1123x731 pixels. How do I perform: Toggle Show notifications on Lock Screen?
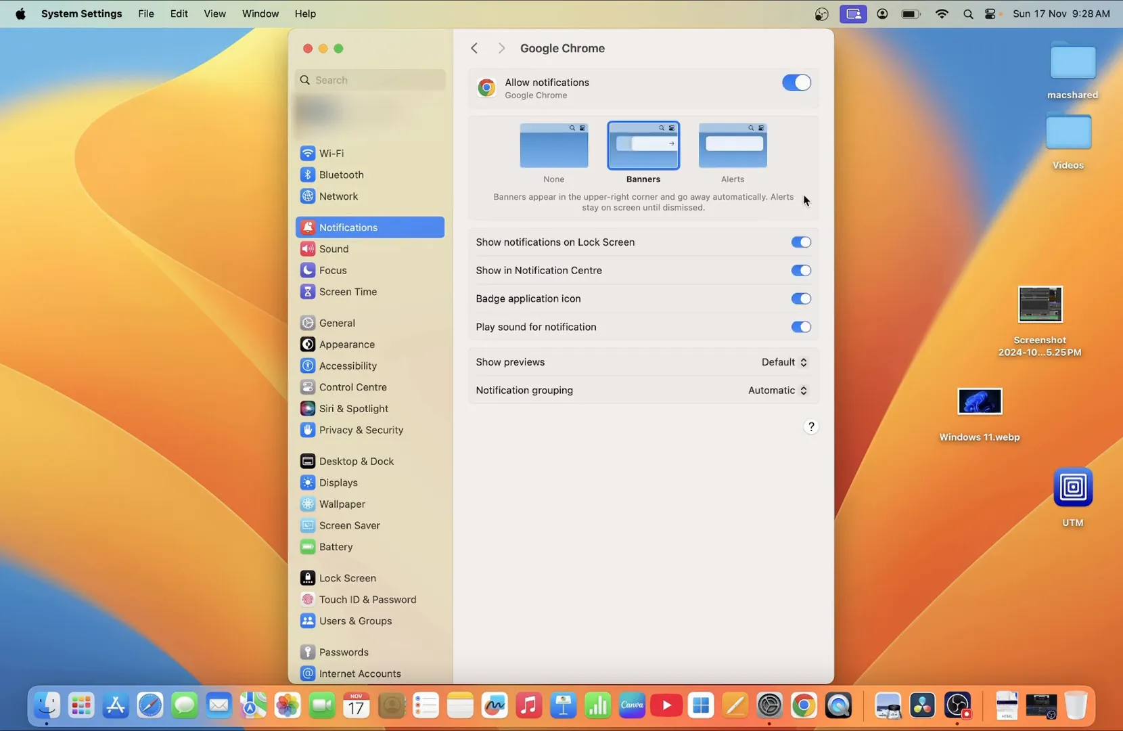click(x=801, y=242)
